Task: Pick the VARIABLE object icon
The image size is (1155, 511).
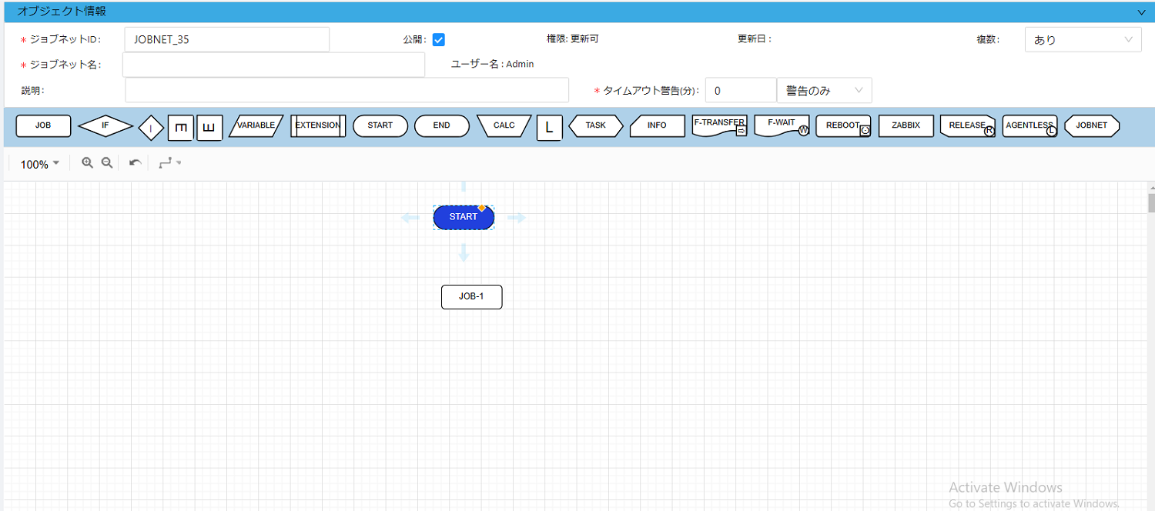Action: tap(256, 125)
